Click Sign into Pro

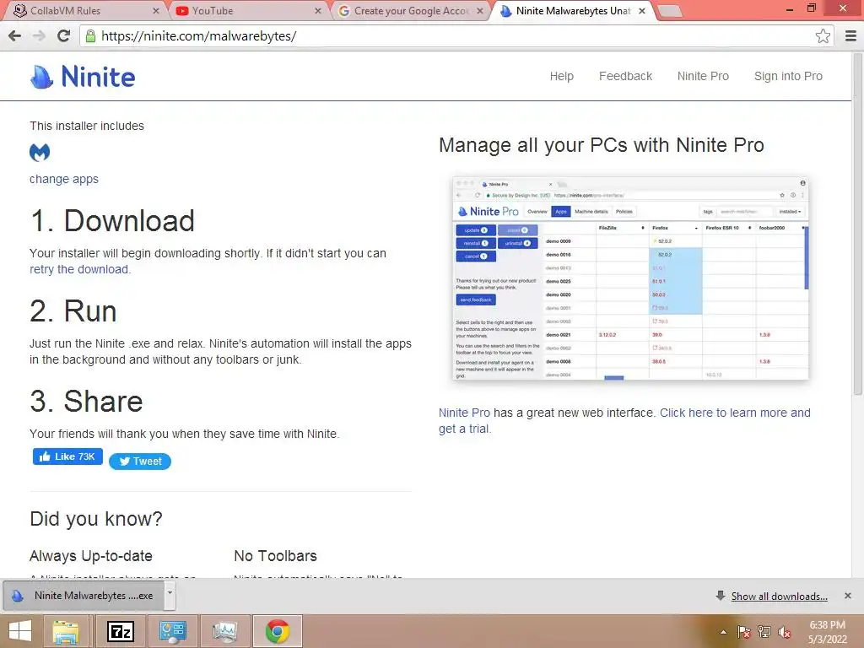[788, 76]
